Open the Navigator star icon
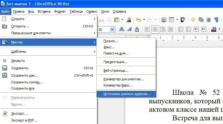This screenshot has width=223, height=124. click(193, 20)
